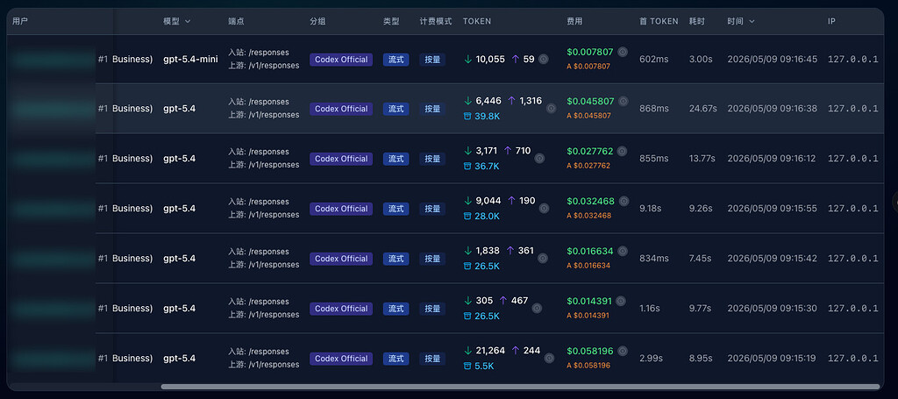Click output arrow icon beside 1,316

(x=511, y=101)
